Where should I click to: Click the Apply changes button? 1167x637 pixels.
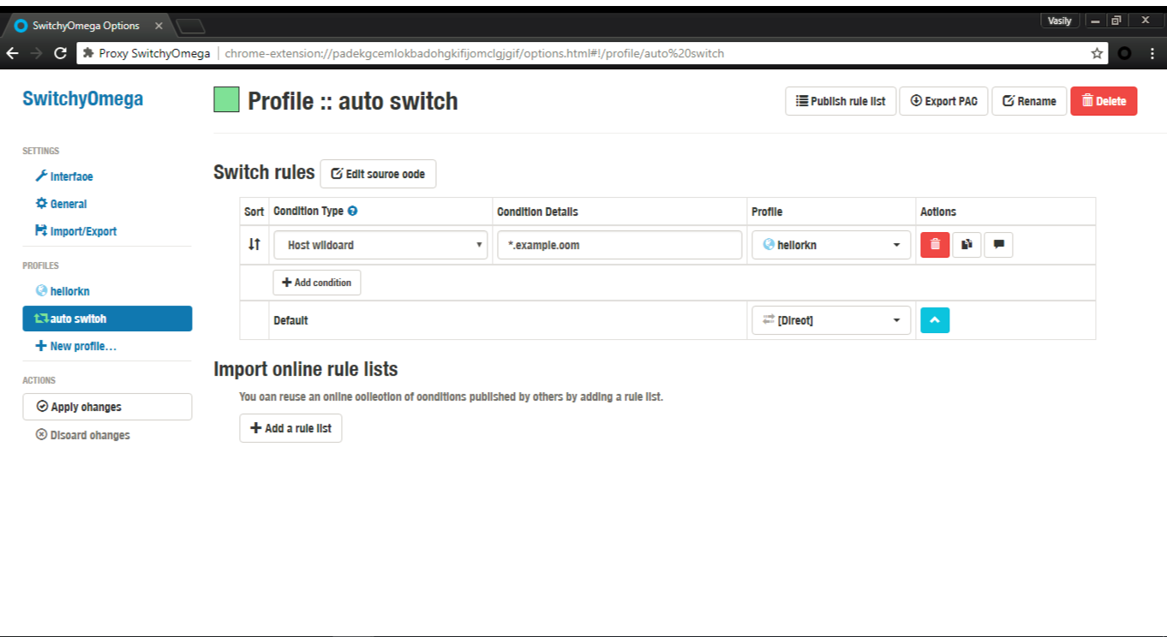pos(107,407)
